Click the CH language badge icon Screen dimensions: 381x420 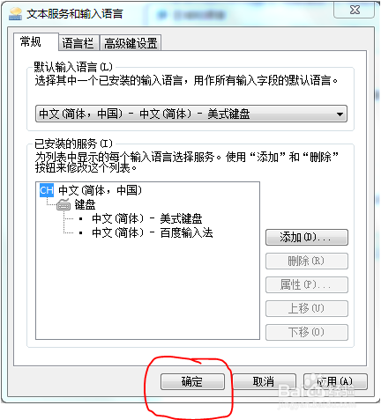(47, 190)
